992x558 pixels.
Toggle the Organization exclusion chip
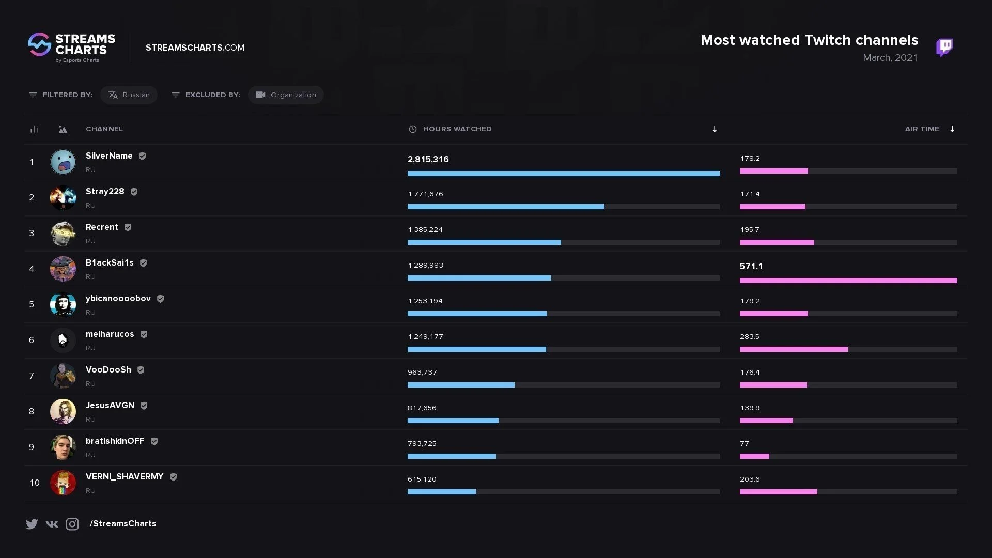coord(286,95)
